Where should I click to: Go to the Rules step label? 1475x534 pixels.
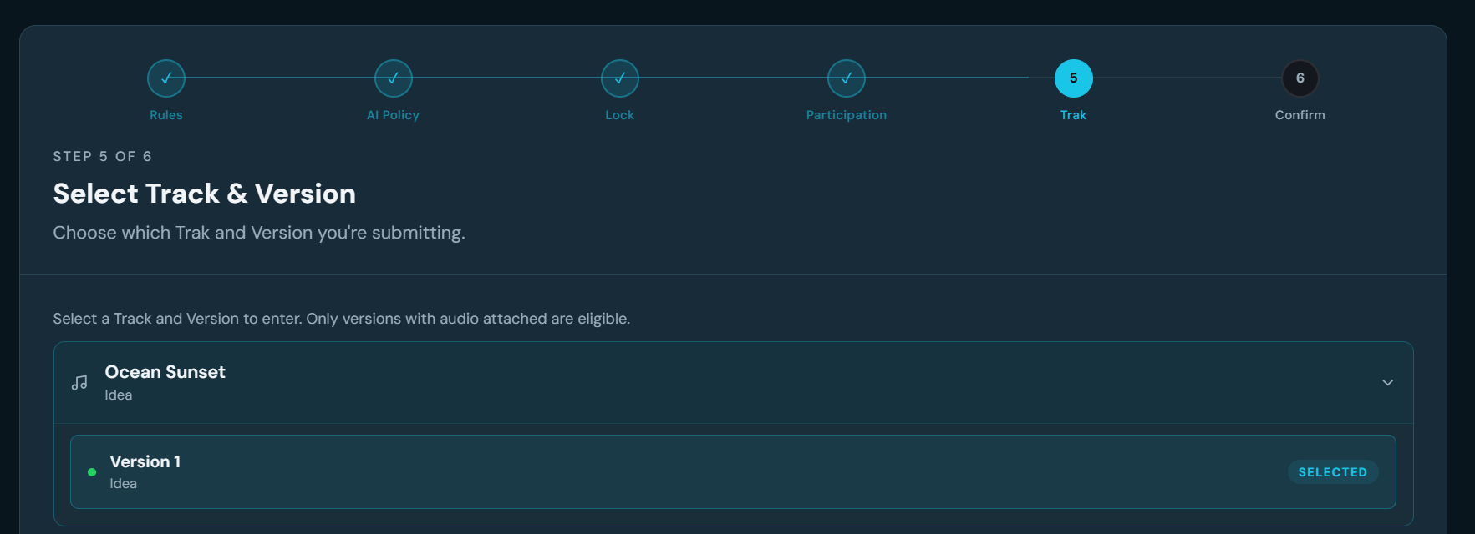166,115
